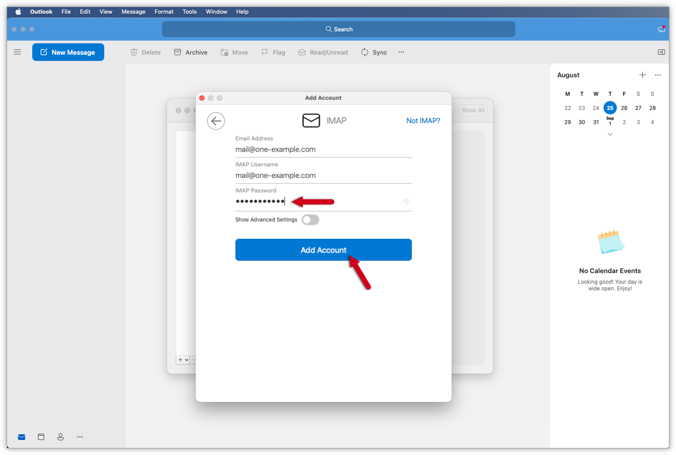This screenshot has width=676, height=455.
Task: Click the Archive toolbar button
Action: click(191, 52)
